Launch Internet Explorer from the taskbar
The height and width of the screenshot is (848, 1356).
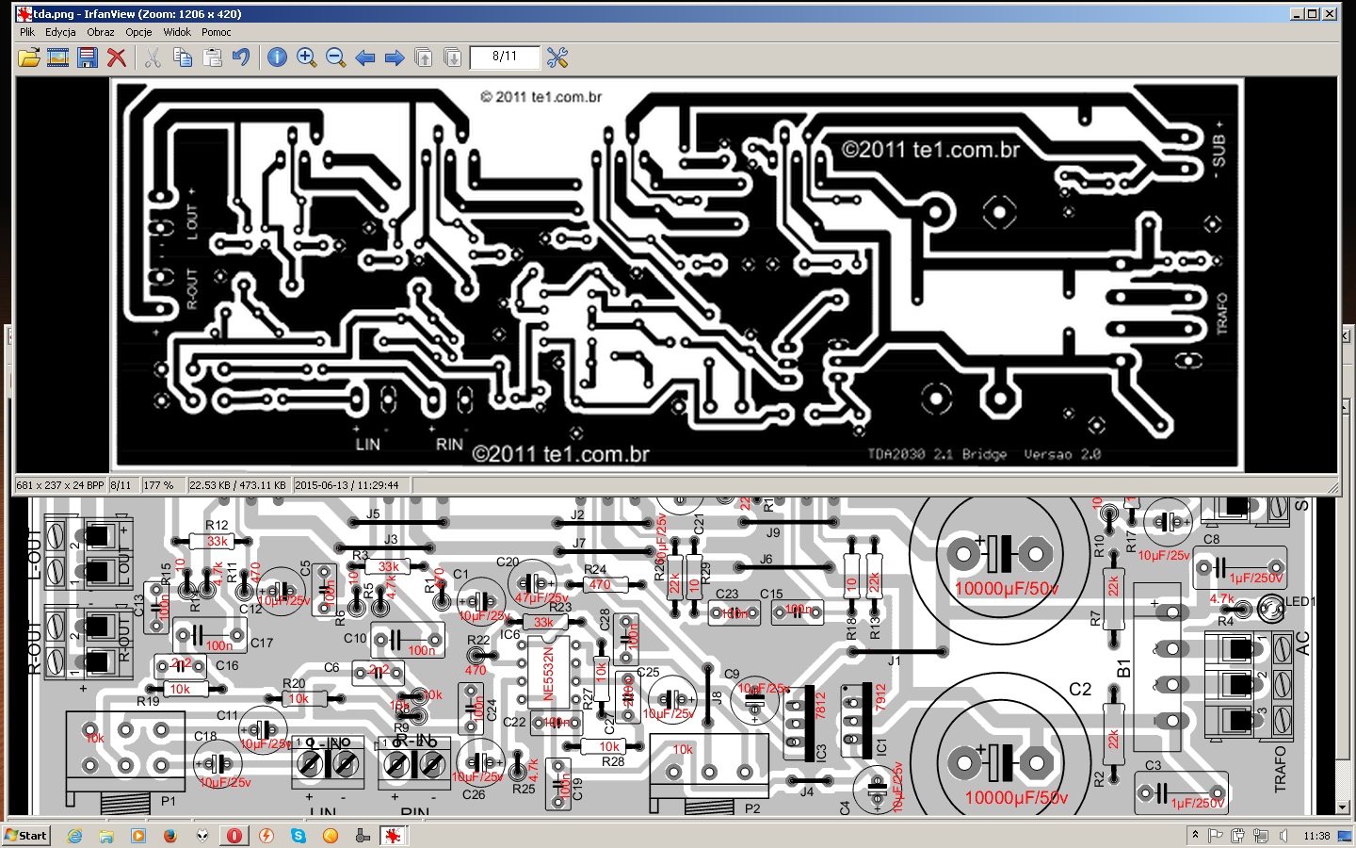click(75, 836)
